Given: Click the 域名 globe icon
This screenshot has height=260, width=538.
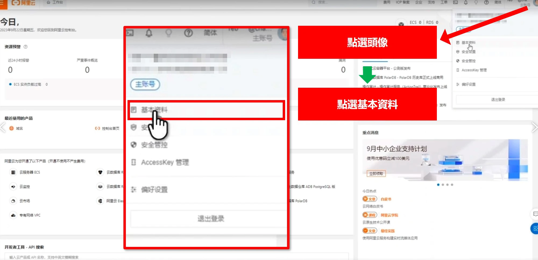Looking at the screenshot, I should click(x=12, y=128).
